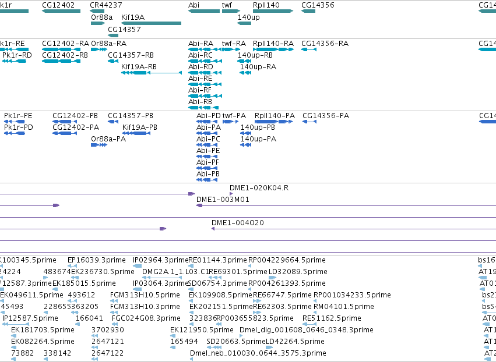The width and height of the screenshot is (496, 362).
Task: Click protein Abi-PD
Action: click(x=207, y=122)
